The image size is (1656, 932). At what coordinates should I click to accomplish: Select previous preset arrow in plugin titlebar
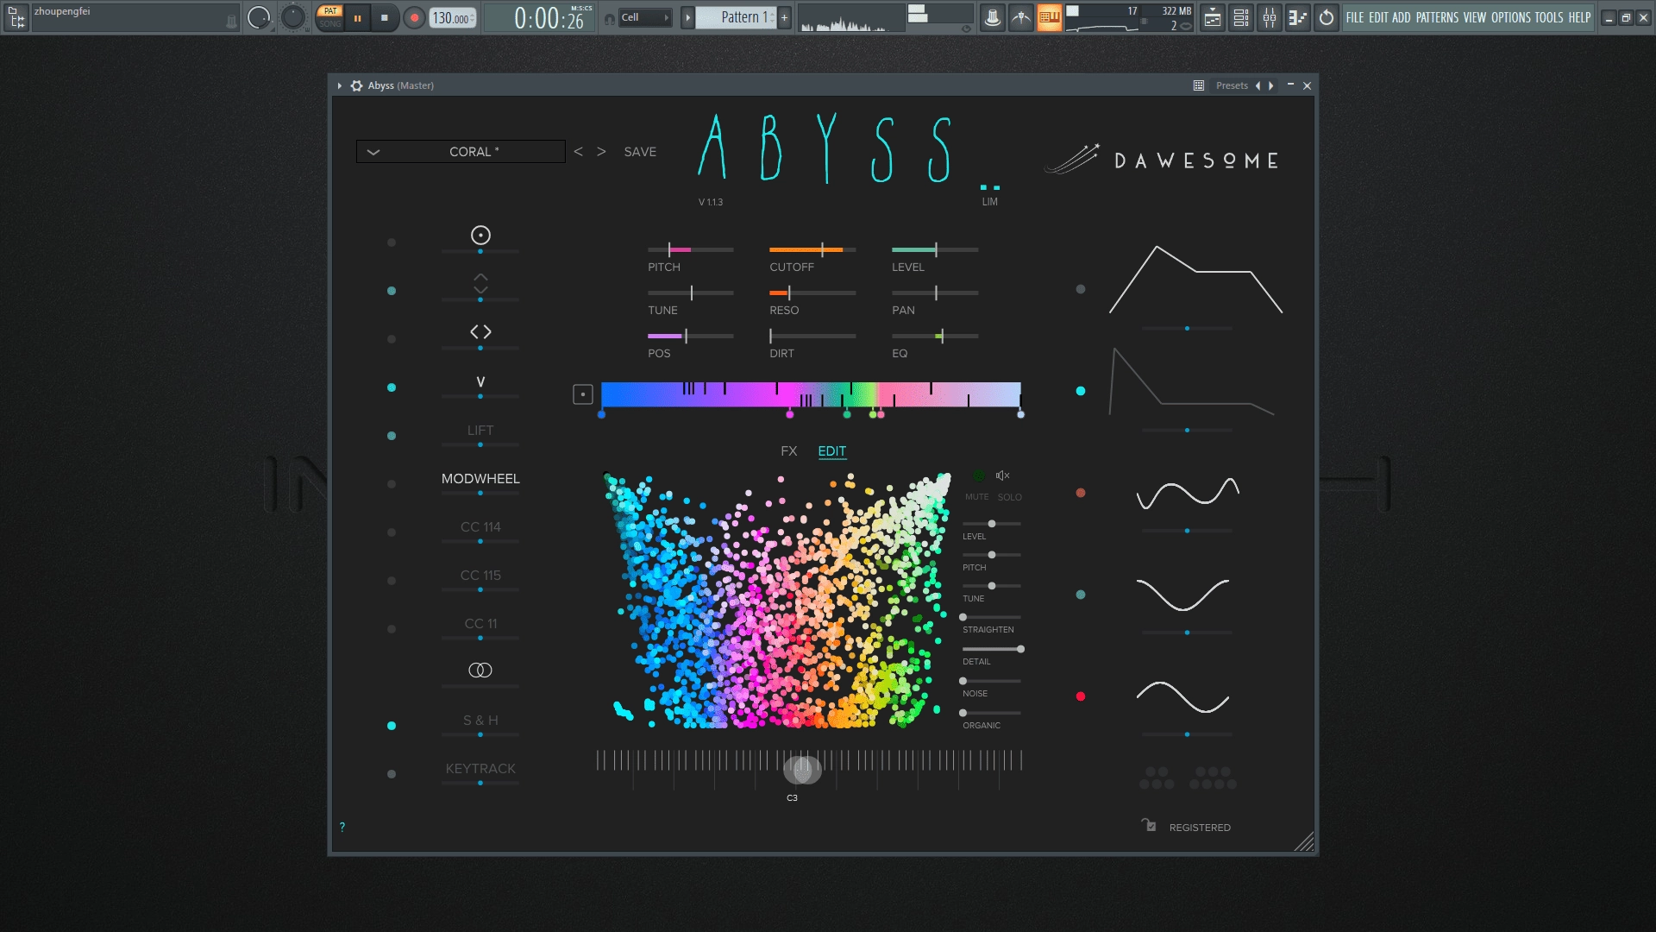[1258, 85]
